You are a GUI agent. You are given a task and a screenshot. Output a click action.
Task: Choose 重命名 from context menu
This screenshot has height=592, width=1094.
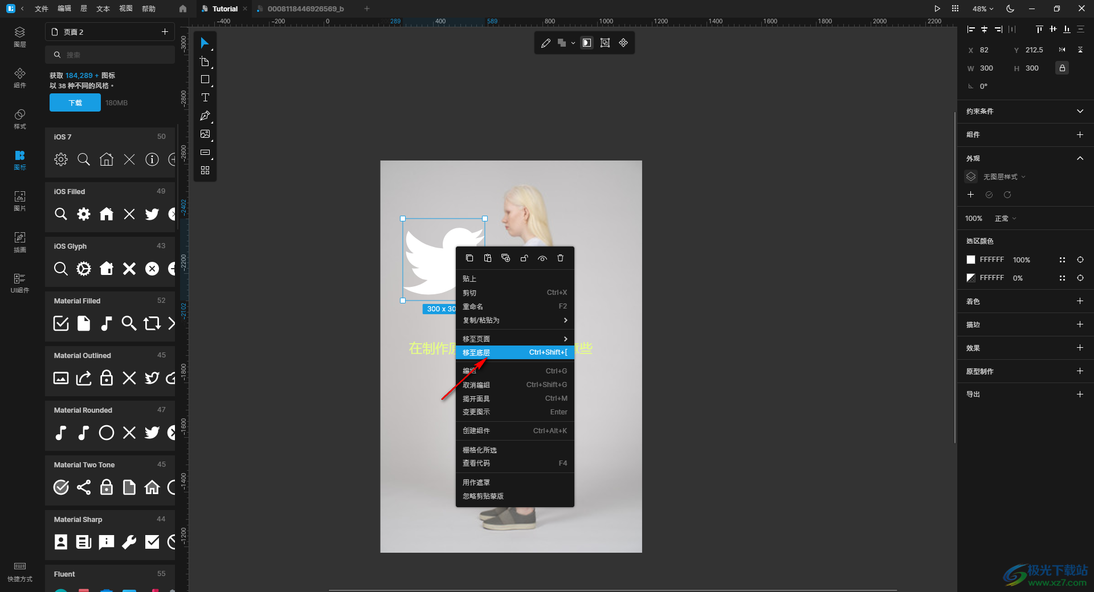(x=515, y=306)
